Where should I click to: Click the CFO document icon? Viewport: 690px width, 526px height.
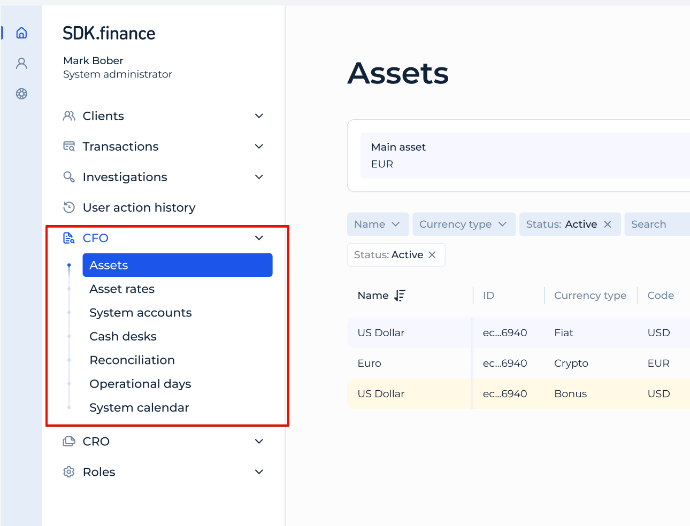(68, 238)
